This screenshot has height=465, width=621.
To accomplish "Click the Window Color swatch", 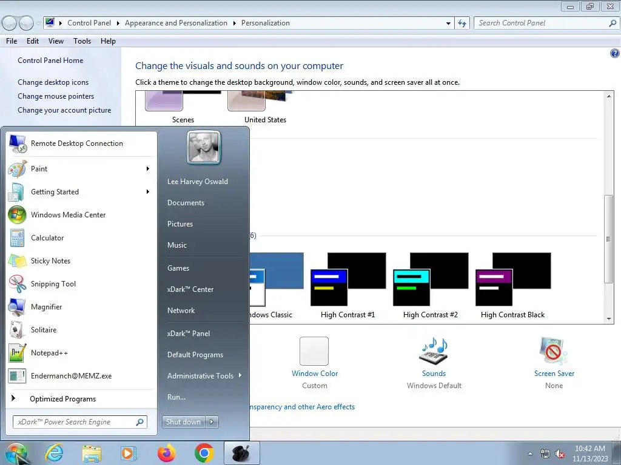I will point(314,351).
